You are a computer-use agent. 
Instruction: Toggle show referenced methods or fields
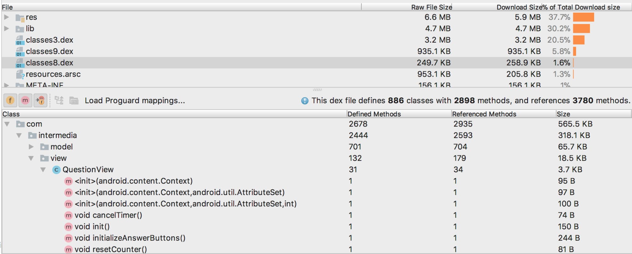(40, 100)
